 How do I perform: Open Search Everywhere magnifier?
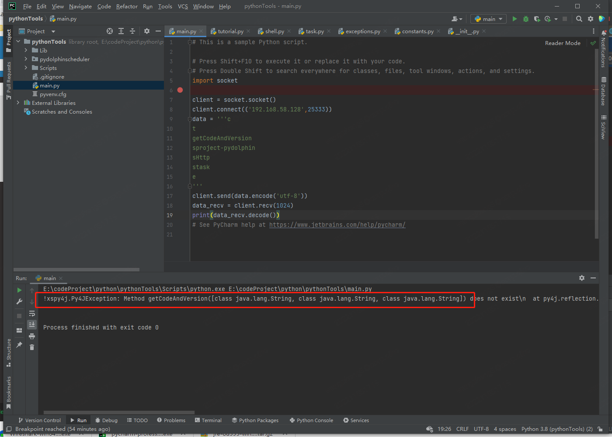point(579,19)
